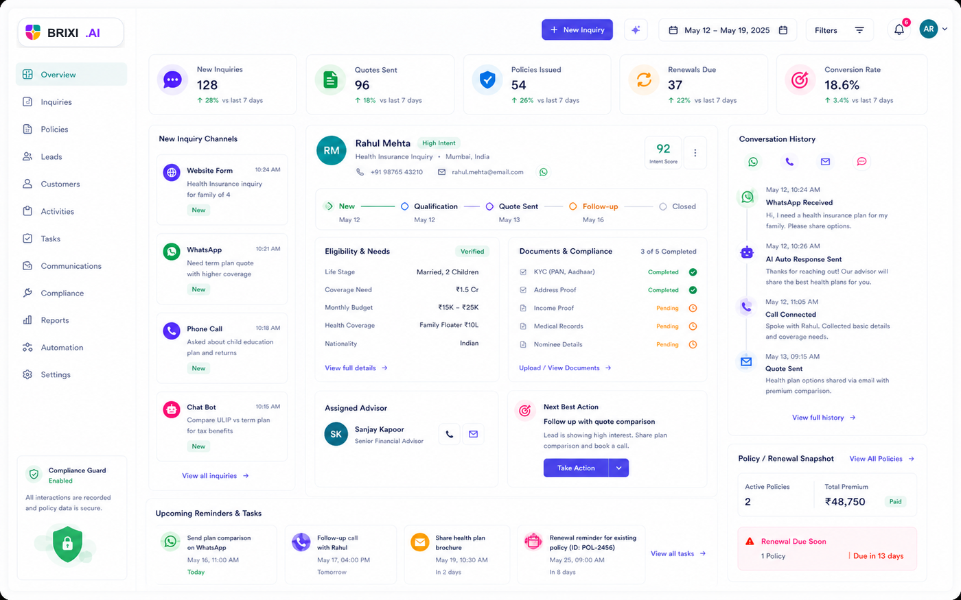Click the Policies Issued shield icon
961x600 pixels.
pyautogui.click(x=487, y=80)
